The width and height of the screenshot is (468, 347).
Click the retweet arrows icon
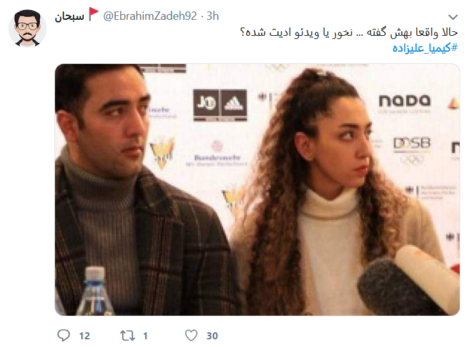[x=127, y=335]
